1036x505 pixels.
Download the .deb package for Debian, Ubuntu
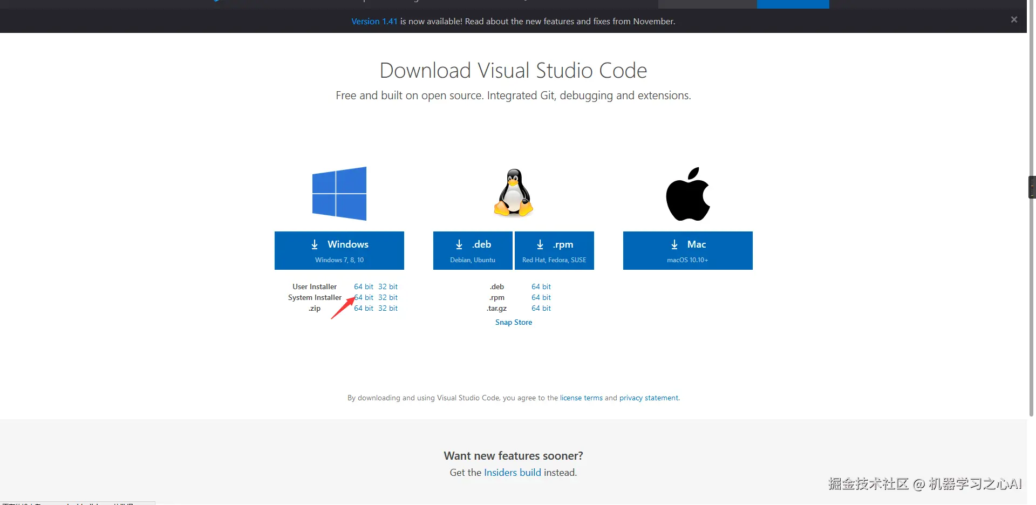(x=473, y=250)
